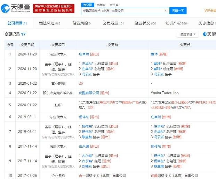216x179 pixels.
Task: Select the 查老板 search tab
Action: coord(101,5)
